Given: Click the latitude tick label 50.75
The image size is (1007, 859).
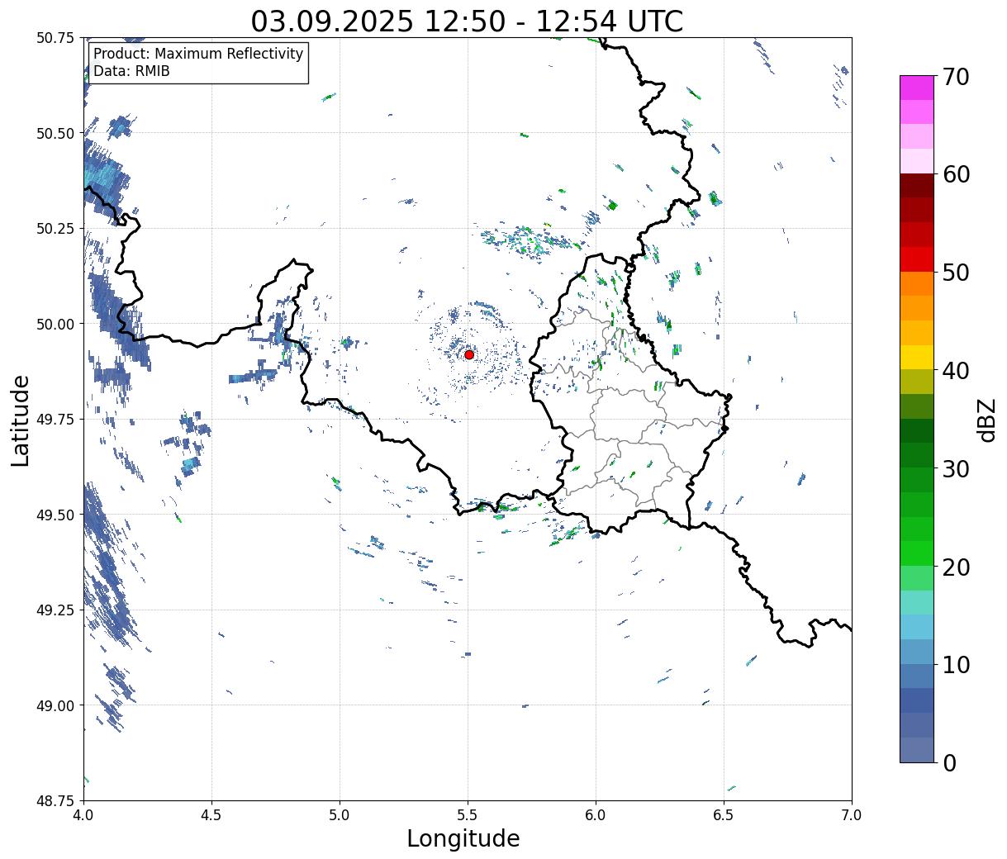Looking at the screenshot, I should pyautogui.click(x=55, y=38).
